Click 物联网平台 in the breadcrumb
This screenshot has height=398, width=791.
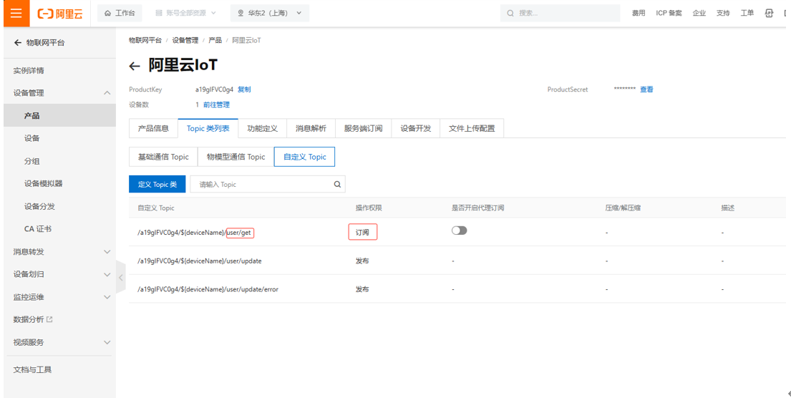point(145,40)
